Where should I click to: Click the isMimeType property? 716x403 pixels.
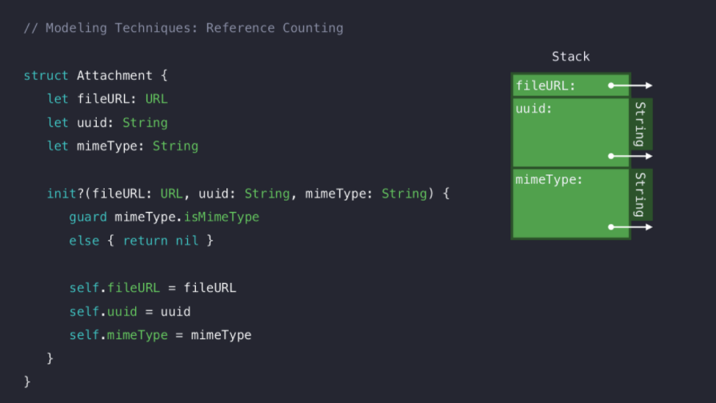tap(222, 217)
